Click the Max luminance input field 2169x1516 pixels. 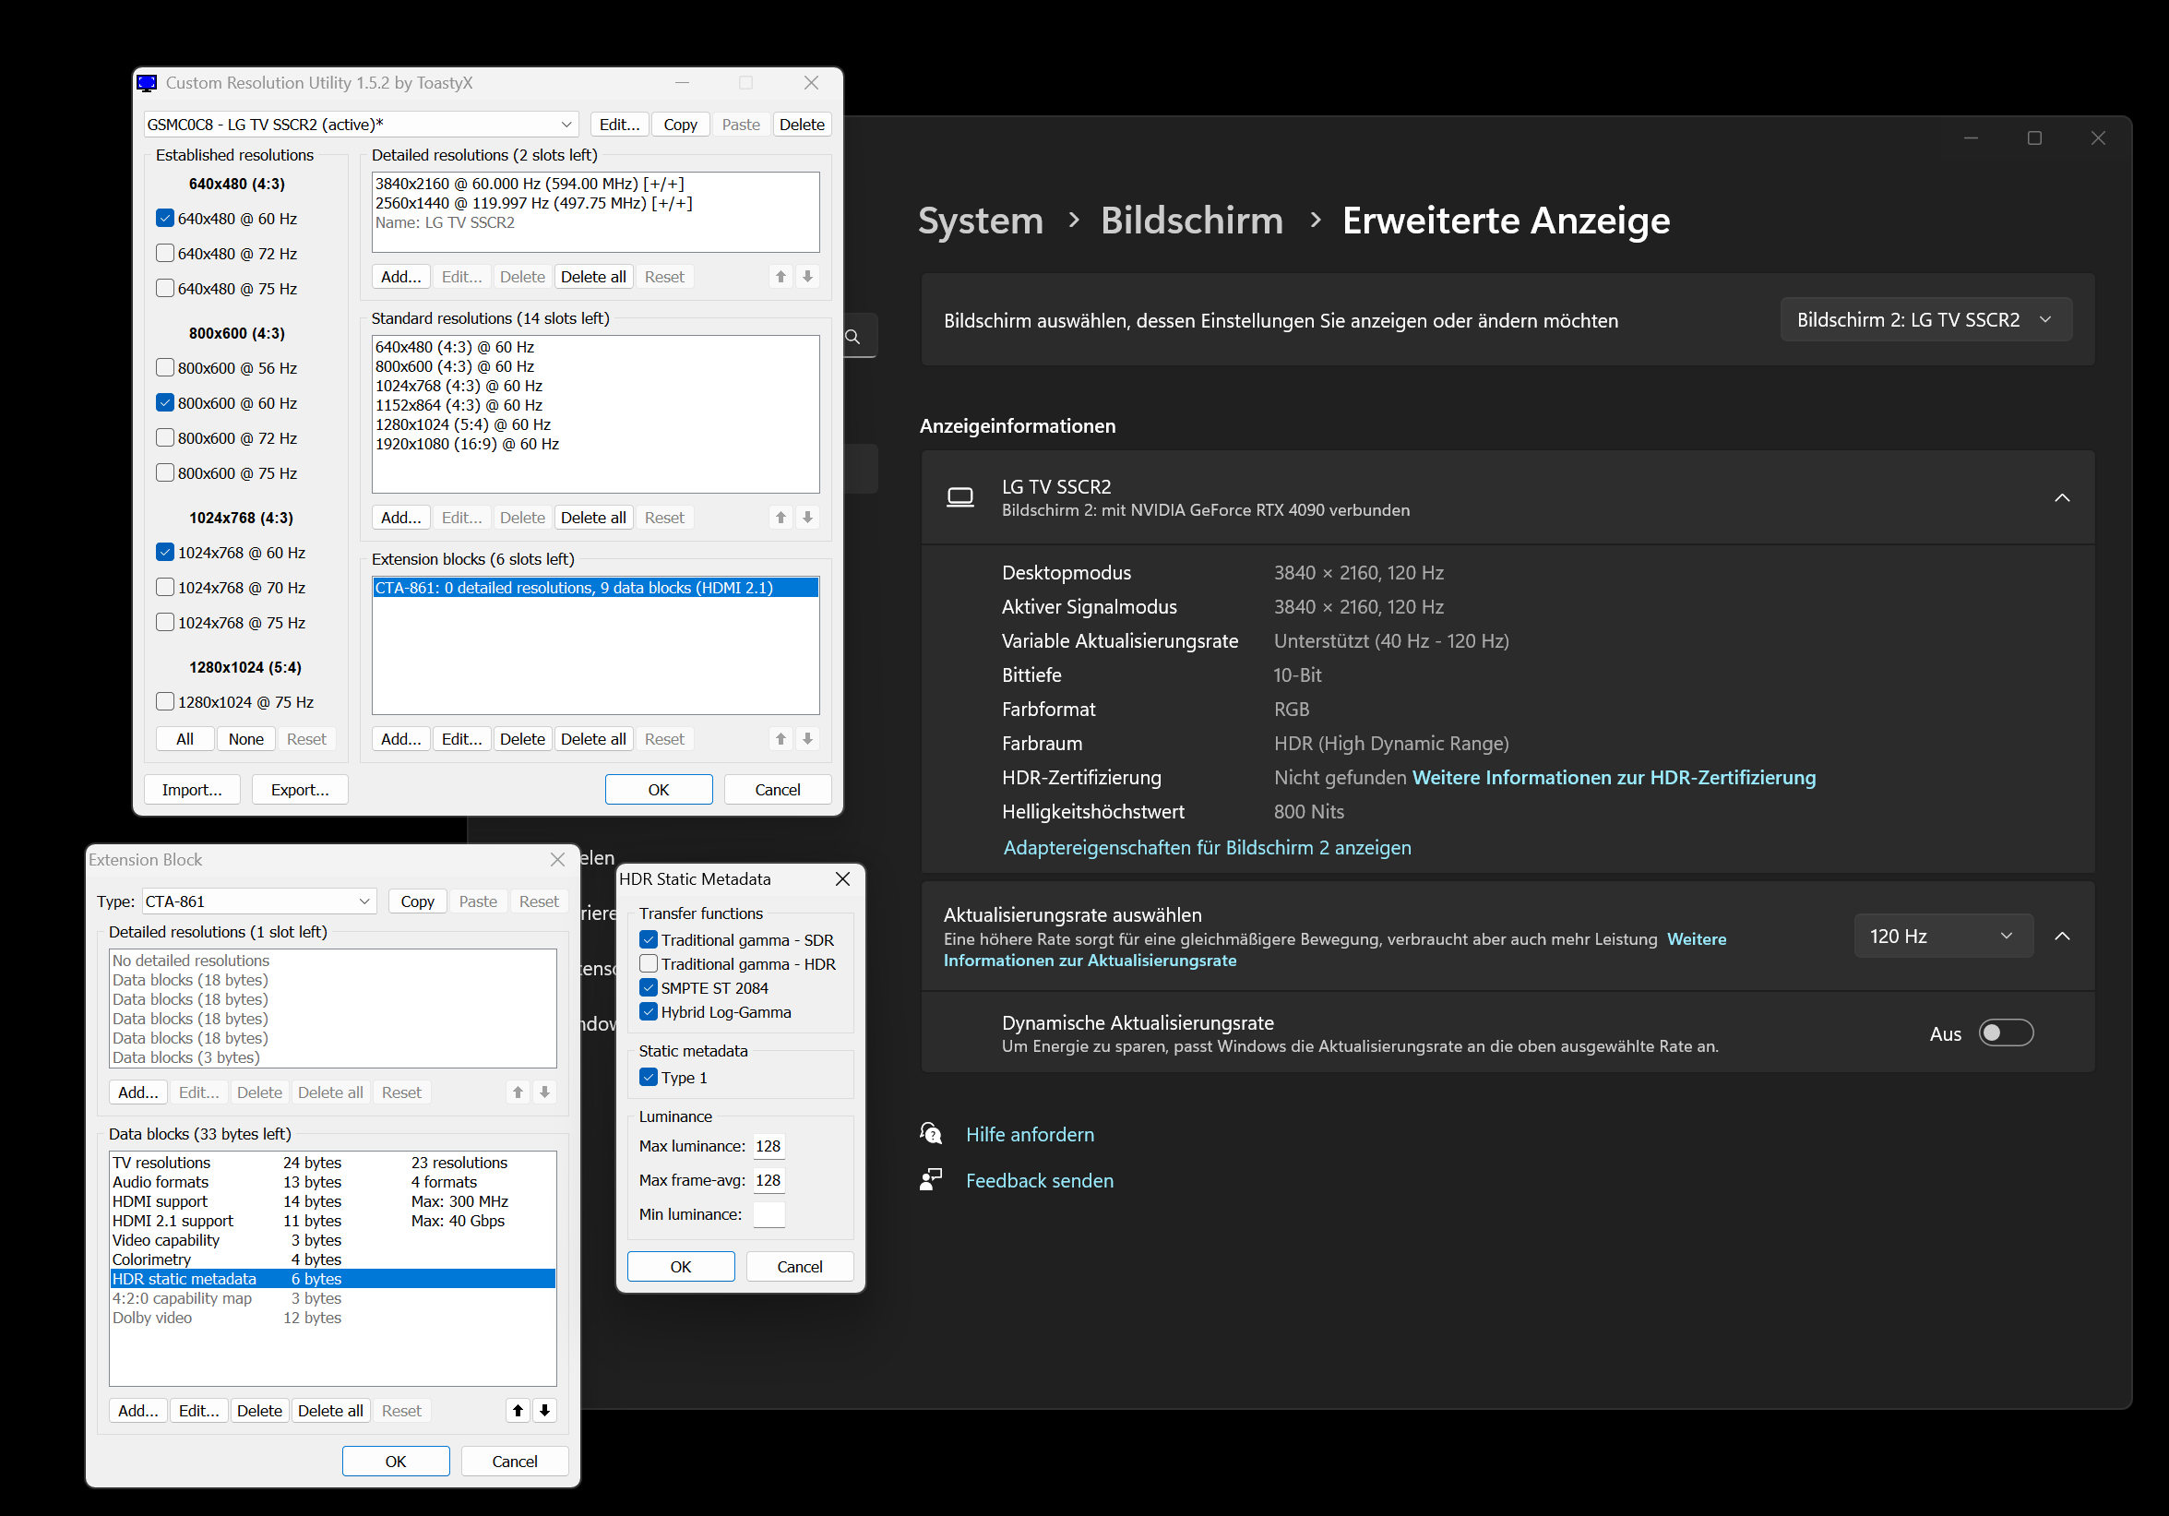tap(769, 1146)
